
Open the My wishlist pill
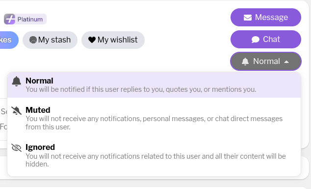coord(113,40)
